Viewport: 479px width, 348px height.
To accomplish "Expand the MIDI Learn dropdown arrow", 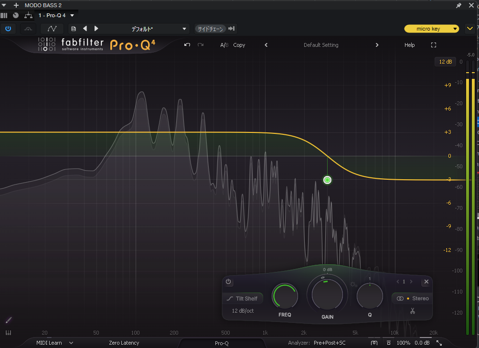I will 71,343.
